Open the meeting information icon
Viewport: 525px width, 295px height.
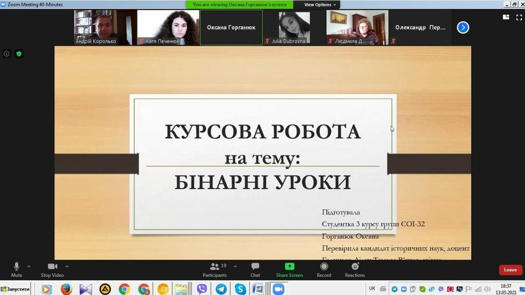coord(7,53)
